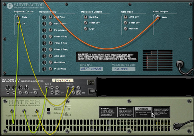This screenshot has height=136, width=194.
Task: Click the Serial-Nr SBT-004839 label
Action: pos(91,69)
